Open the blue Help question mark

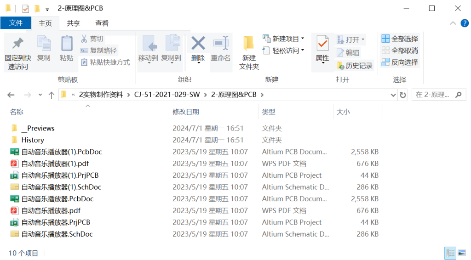465,23
